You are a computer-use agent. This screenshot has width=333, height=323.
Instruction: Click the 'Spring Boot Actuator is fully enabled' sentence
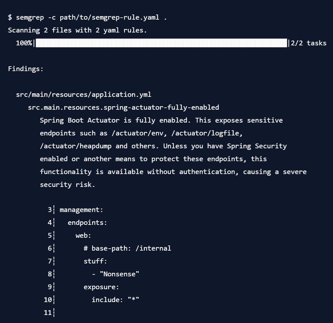pos(115,120)
